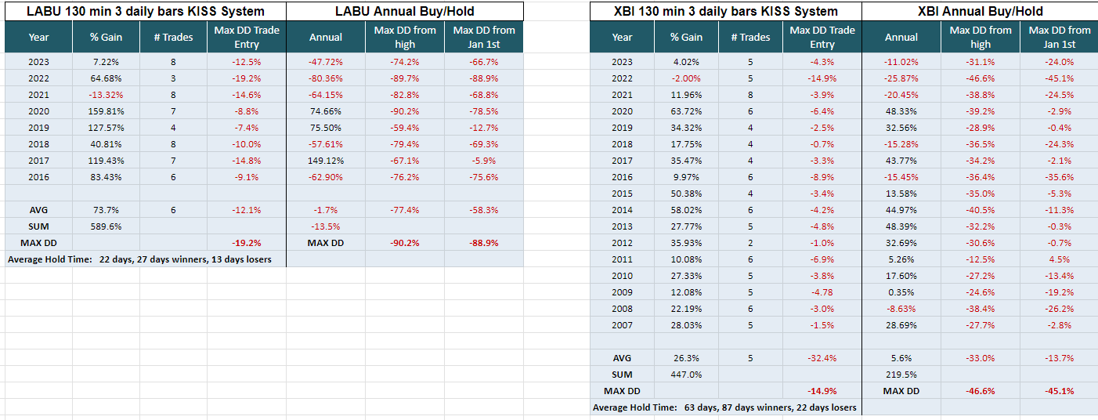Click the 219.5% XBI buy/hold sum cell
This screenshot has width=1098, height=420.
pos(901,375)
